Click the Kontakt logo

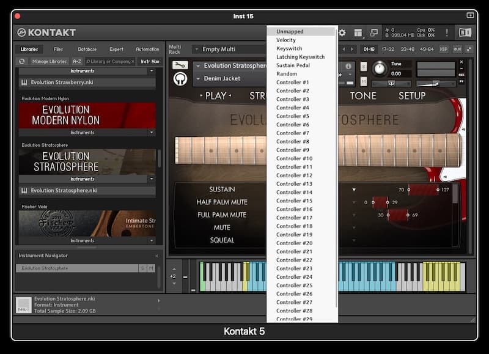click(46, 32)
